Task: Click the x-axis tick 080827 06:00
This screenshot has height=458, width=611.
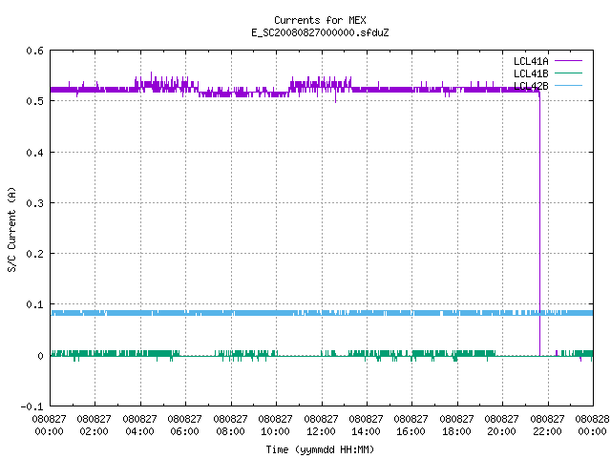Action: tap(184, 426)
